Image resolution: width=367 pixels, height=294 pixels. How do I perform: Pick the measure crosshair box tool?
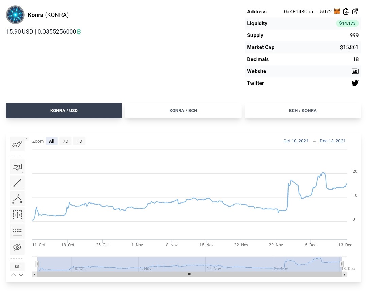(x=17, y=215)
